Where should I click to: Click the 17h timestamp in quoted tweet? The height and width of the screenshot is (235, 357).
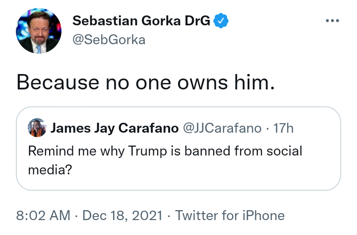pyautogui.click(x=283, y=128)
